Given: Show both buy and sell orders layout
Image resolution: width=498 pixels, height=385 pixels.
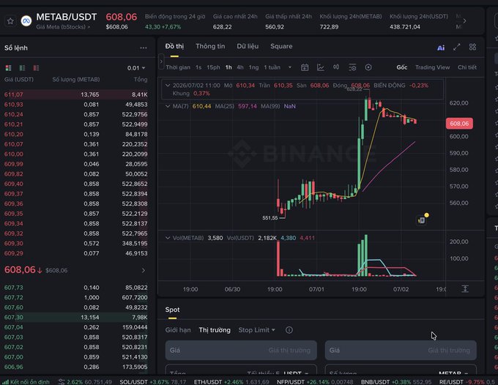Looking at the screenshot, I should coord(9,68).
